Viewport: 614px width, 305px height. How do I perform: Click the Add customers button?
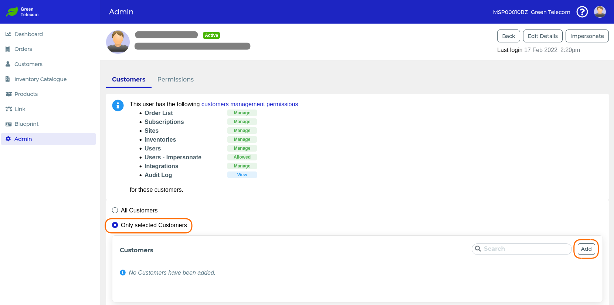586,249
